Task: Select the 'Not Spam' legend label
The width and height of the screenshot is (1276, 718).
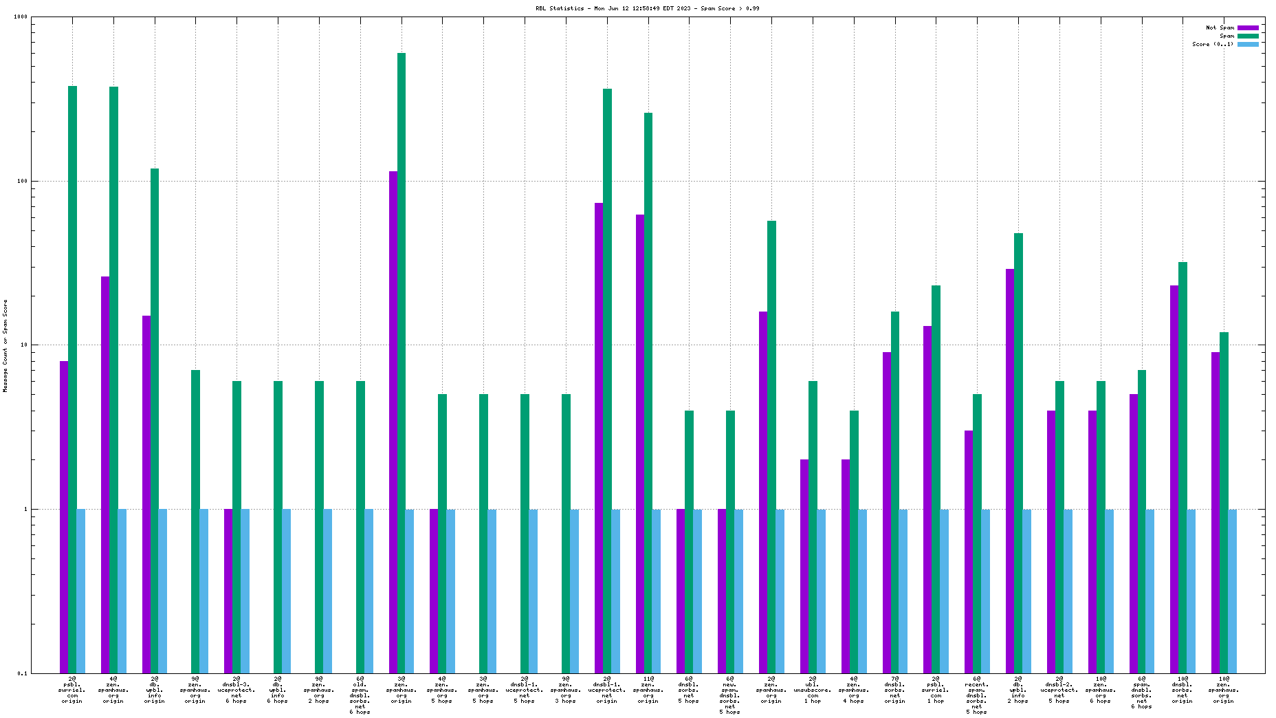Action: (1220, 28)
